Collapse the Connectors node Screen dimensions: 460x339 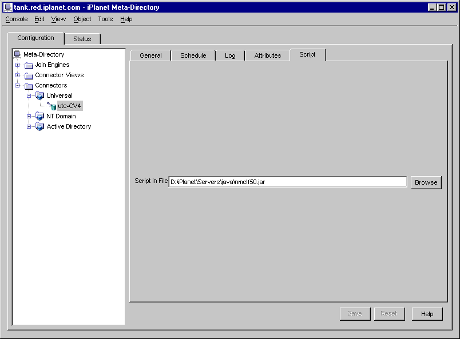(18, 85)
